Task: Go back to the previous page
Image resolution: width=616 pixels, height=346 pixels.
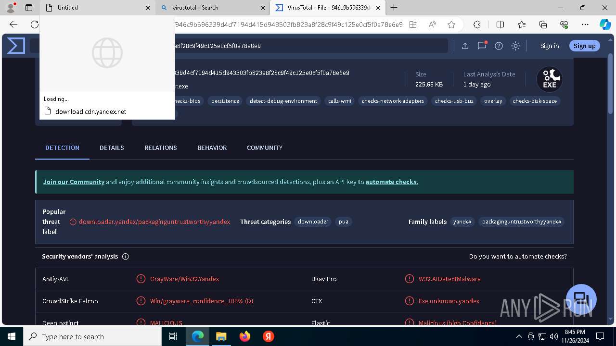Action: tap(13, 25)
